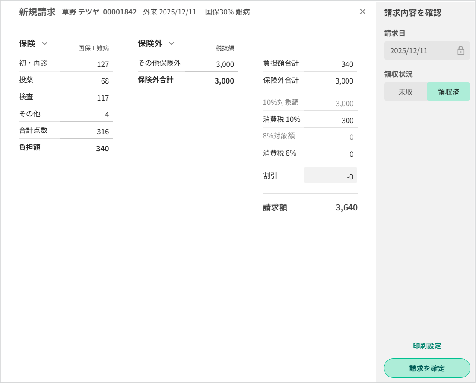Click the bold 保険外合計 value in 保険外 column

click(225, 81)
